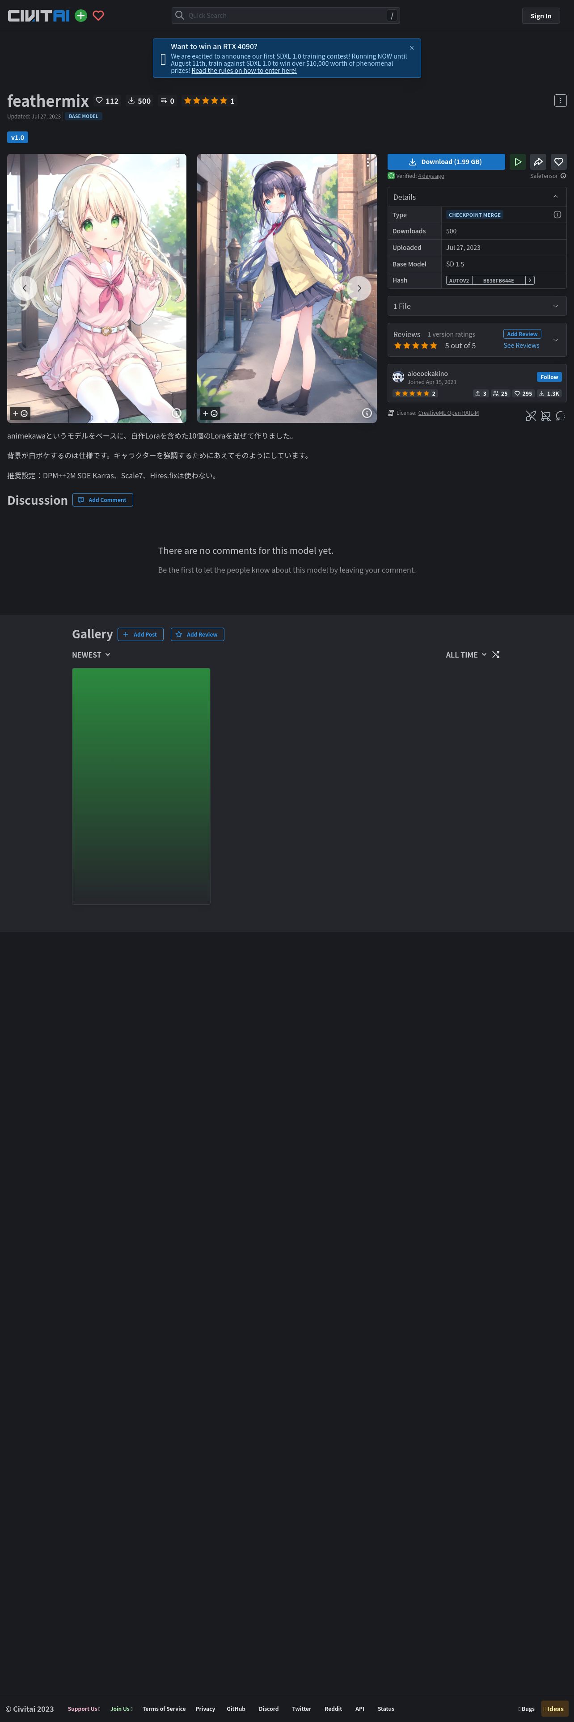574x1722 pixels.
Task: Click the red heart icon in header
Action: pyautogui.click(x=98, y=15)
